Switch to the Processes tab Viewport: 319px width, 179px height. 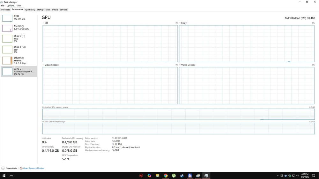tap(5, 10)
